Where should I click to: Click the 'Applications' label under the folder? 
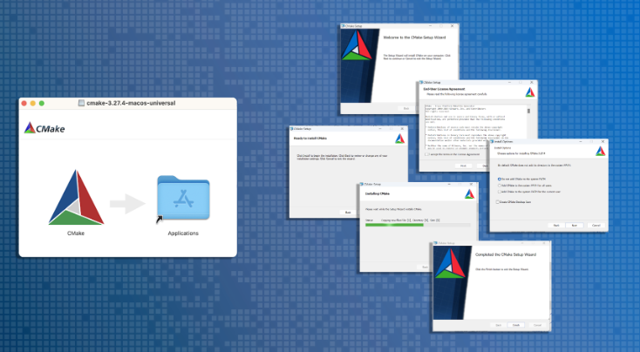(x=183, y=234)
